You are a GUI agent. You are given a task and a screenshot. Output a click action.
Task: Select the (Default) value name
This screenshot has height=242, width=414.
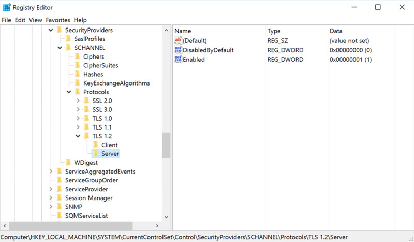(195, 40)
